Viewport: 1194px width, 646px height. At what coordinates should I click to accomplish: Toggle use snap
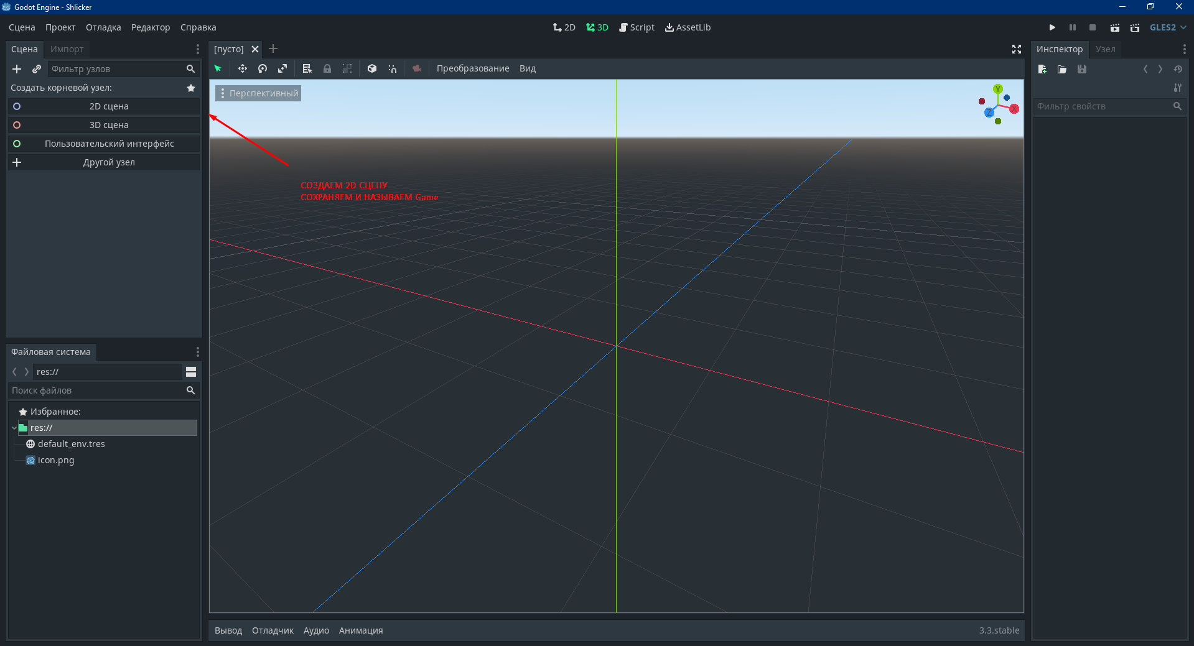coord(393,68)
